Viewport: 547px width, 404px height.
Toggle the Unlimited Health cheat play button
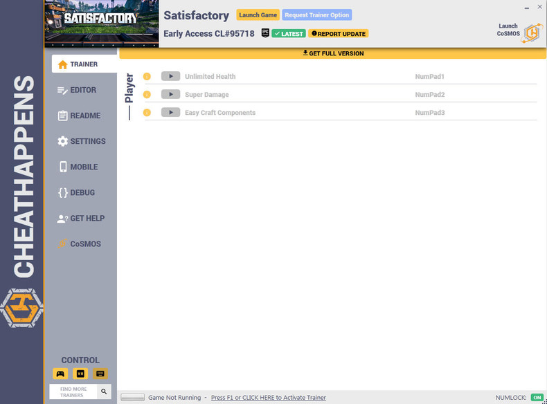[x=170, y=76]
